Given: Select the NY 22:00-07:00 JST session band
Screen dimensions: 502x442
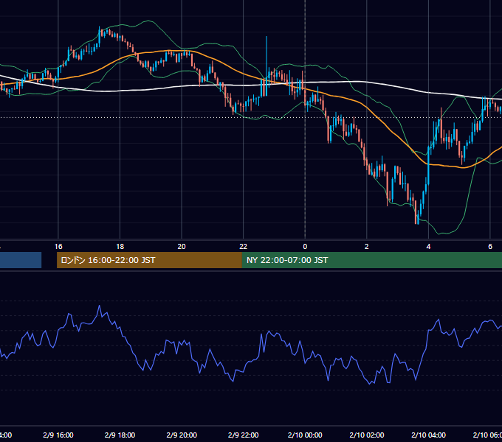Looking at the screenshot, I should pos(371,260).
